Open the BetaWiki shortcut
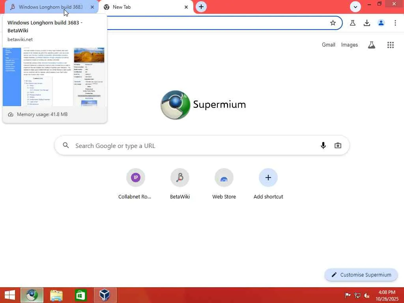The image size is (404, 303). point(180,184)
